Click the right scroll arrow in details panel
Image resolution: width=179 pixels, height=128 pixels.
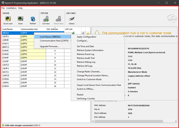point(176,121)
